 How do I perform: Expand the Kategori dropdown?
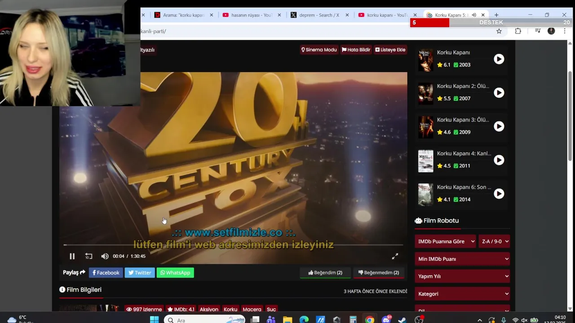462,294
